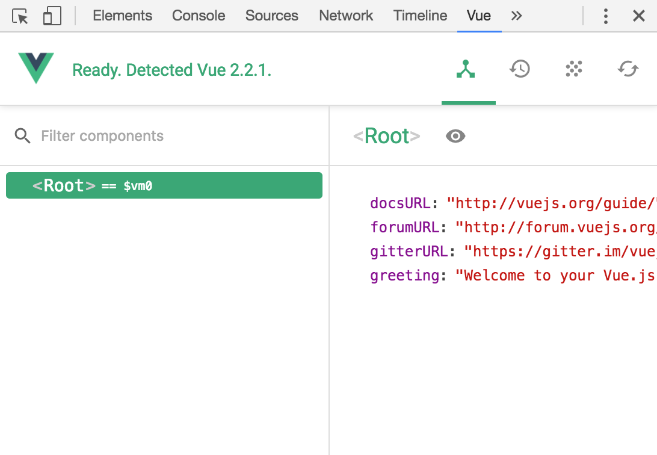Select the docsURL property
The width and height of the screenshot is (657, 455).
coord(400,203)
